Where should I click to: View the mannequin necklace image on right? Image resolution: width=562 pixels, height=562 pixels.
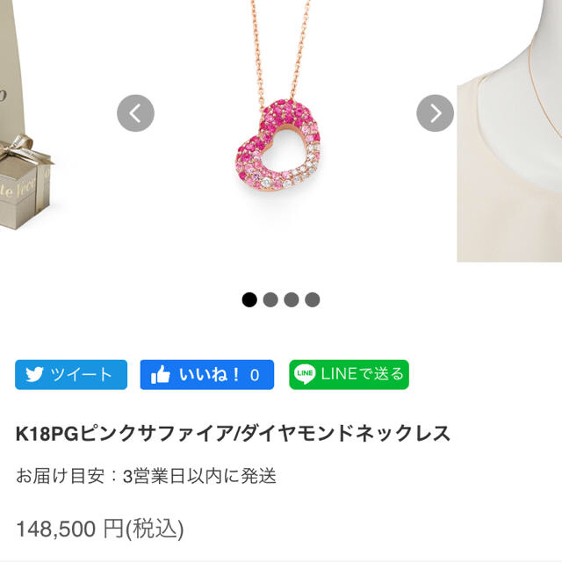coord(509,131)
